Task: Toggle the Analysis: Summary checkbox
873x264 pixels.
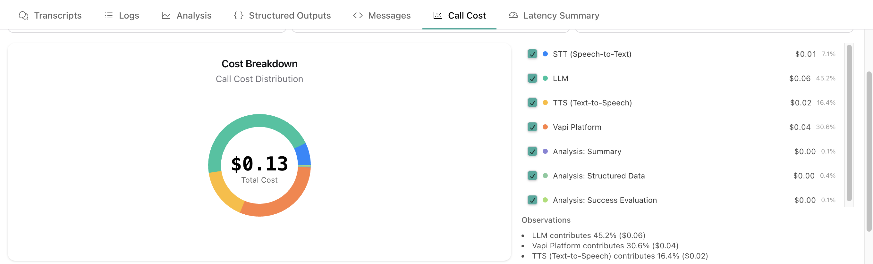Action: click(532, 152)
